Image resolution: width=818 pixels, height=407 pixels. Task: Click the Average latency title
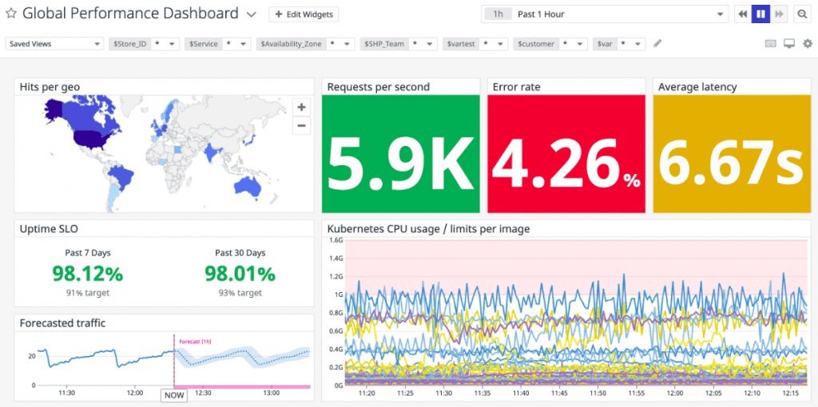point(697,87)
